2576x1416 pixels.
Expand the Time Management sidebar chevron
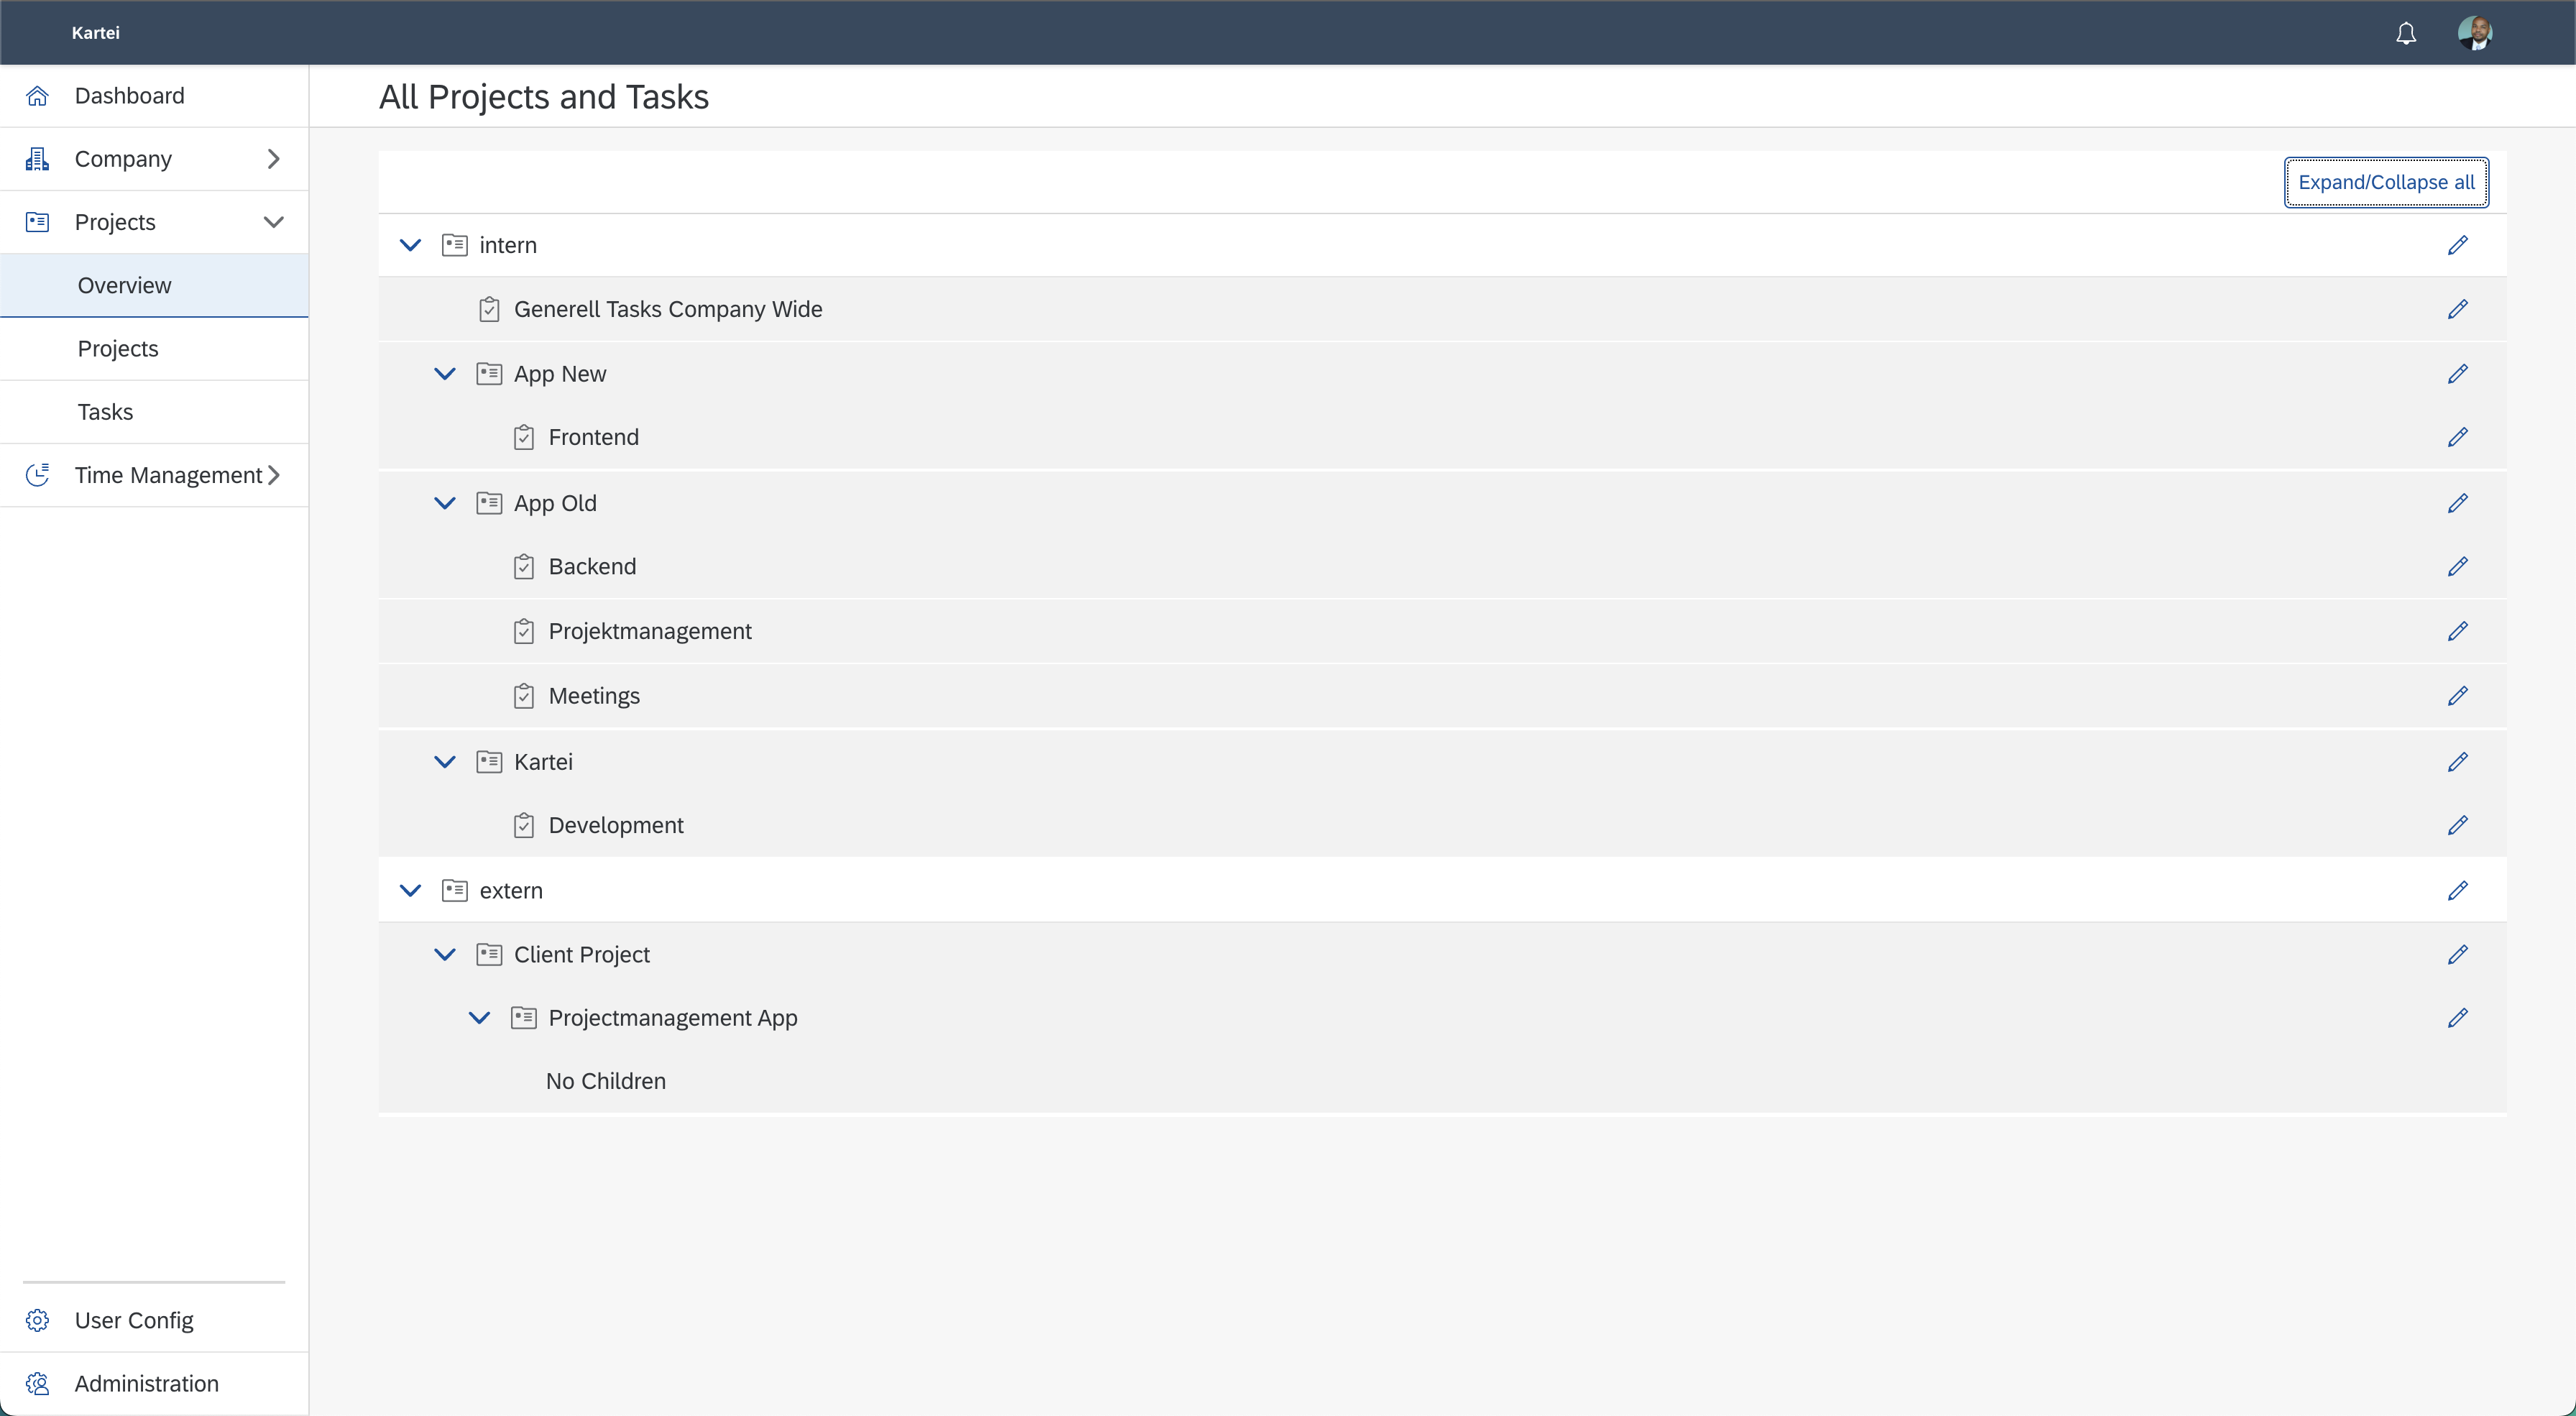tap(273, 475)
